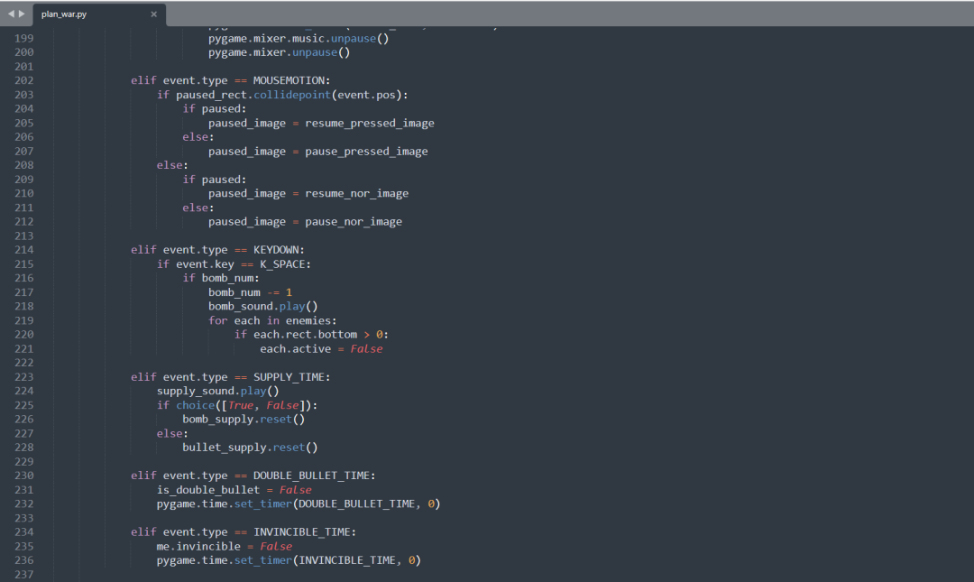Select line number 214 in the gutter

tap(25, 249)
